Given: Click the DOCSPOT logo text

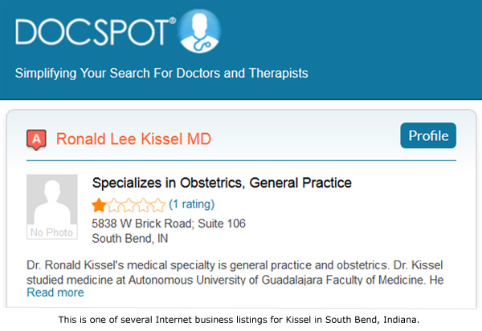Looking at the screenshot, I should pos(92,32).
